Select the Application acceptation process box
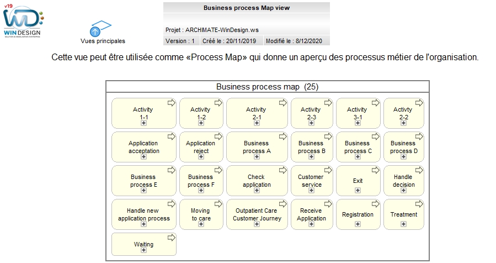The height and width of the screenshot is (263, 496). click(x=144, y=147)
